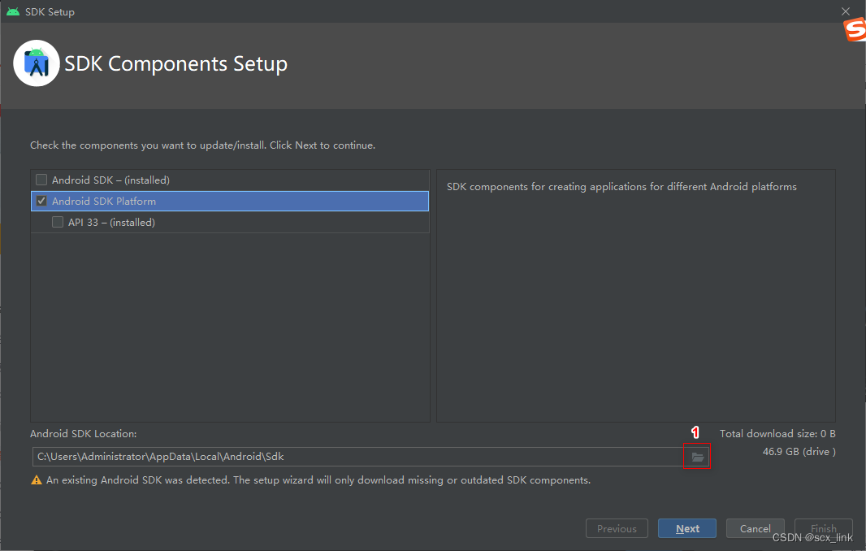Click the Total download size label
The width and height of the screenshot is (866, 551).
coord(777,434)
